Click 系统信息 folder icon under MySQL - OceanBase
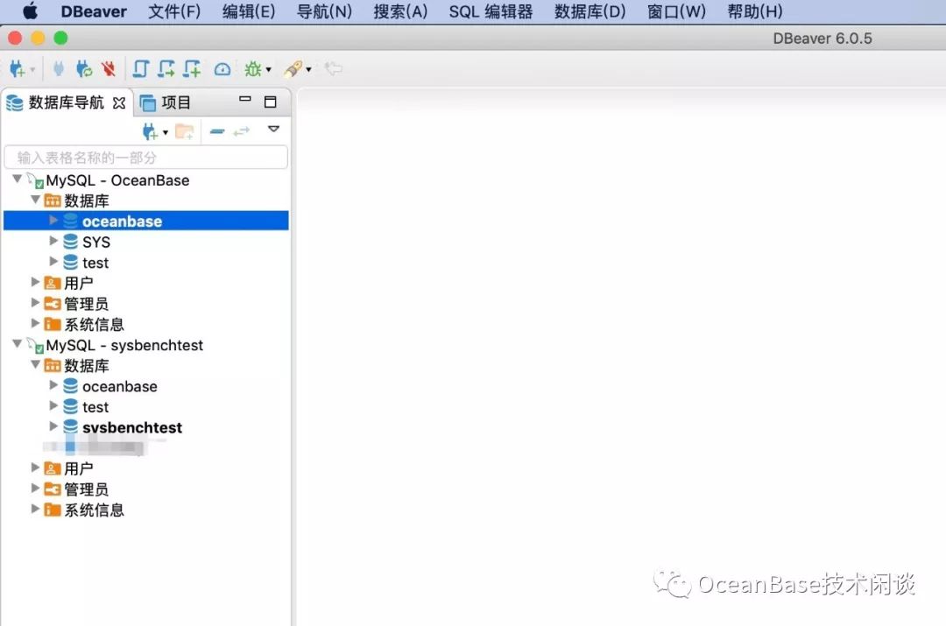The image size is (946, 626). pos(53,324)
